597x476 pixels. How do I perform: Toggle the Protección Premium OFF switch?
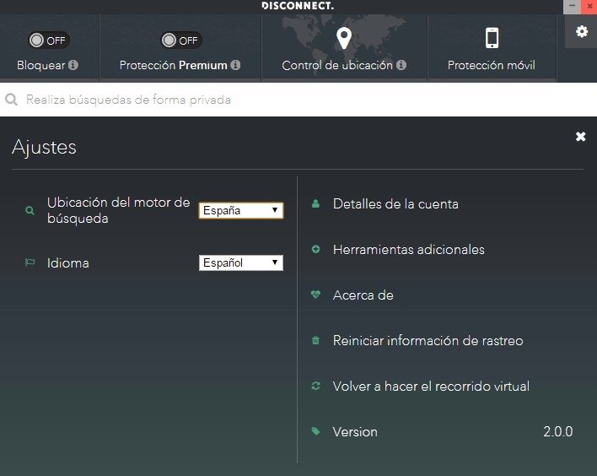(180, 40)
